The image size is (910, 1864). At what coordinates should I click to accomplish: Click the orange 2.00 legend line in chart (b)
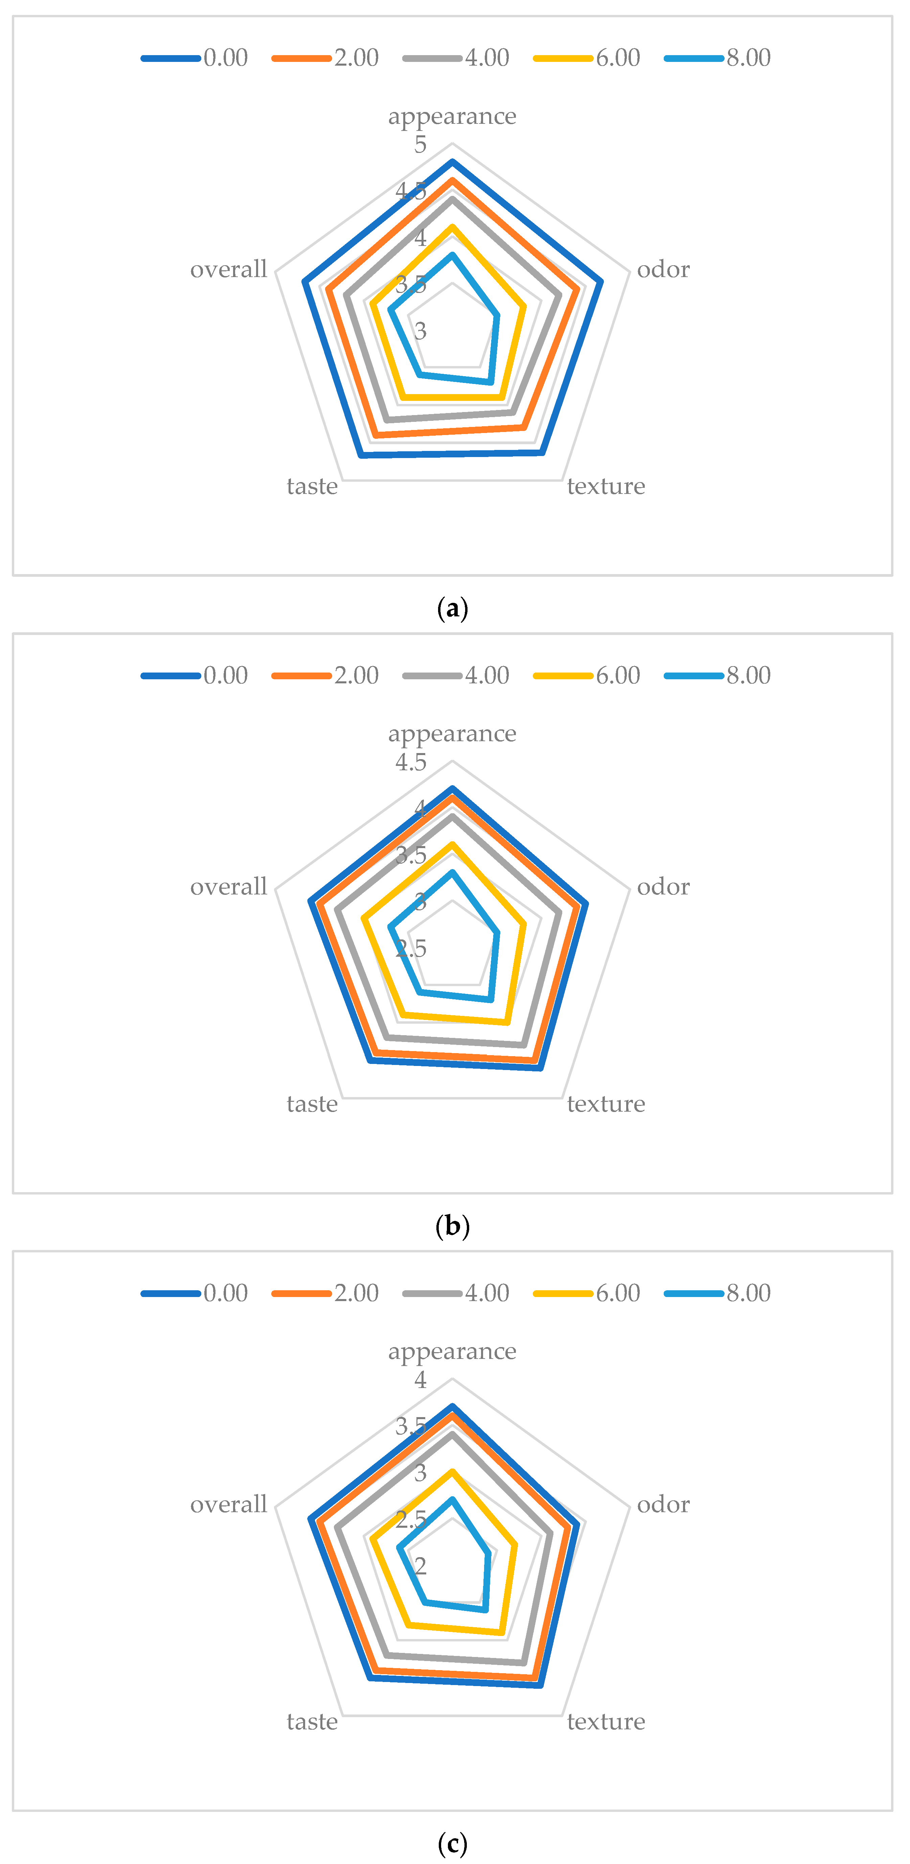[x=302, y=676]
